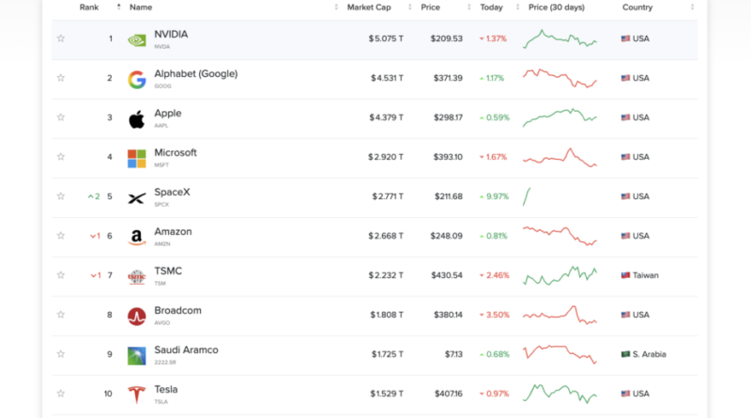The height and width of the screenshot is (418, 751).
Task: Click the TSMC wafer logo
Action: [136, 277]
